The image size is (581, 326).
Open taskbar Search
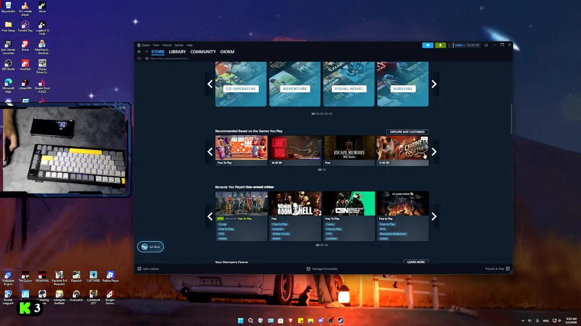coord(251,321)
